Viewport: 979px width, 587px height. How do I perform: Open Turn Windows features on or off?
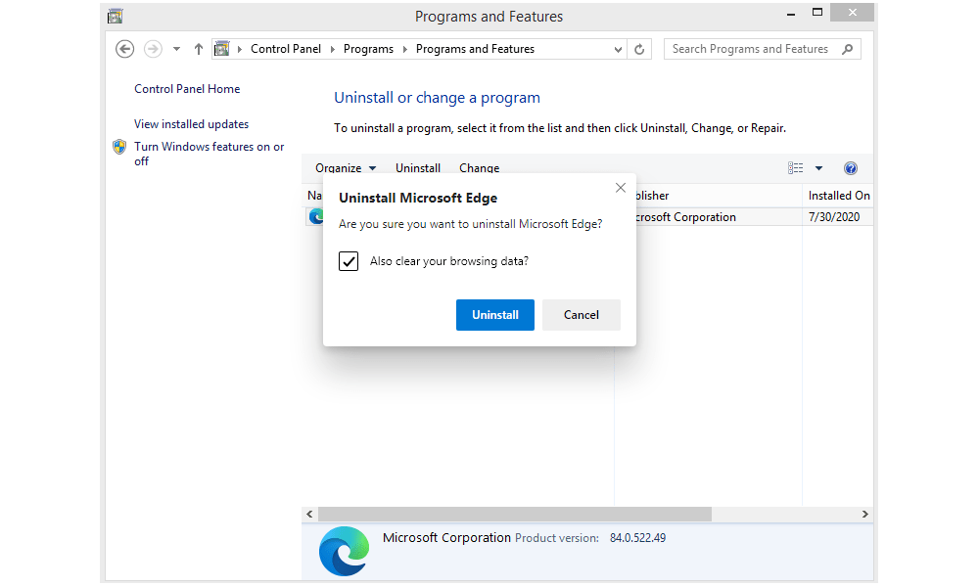click(x=210, y=154)
